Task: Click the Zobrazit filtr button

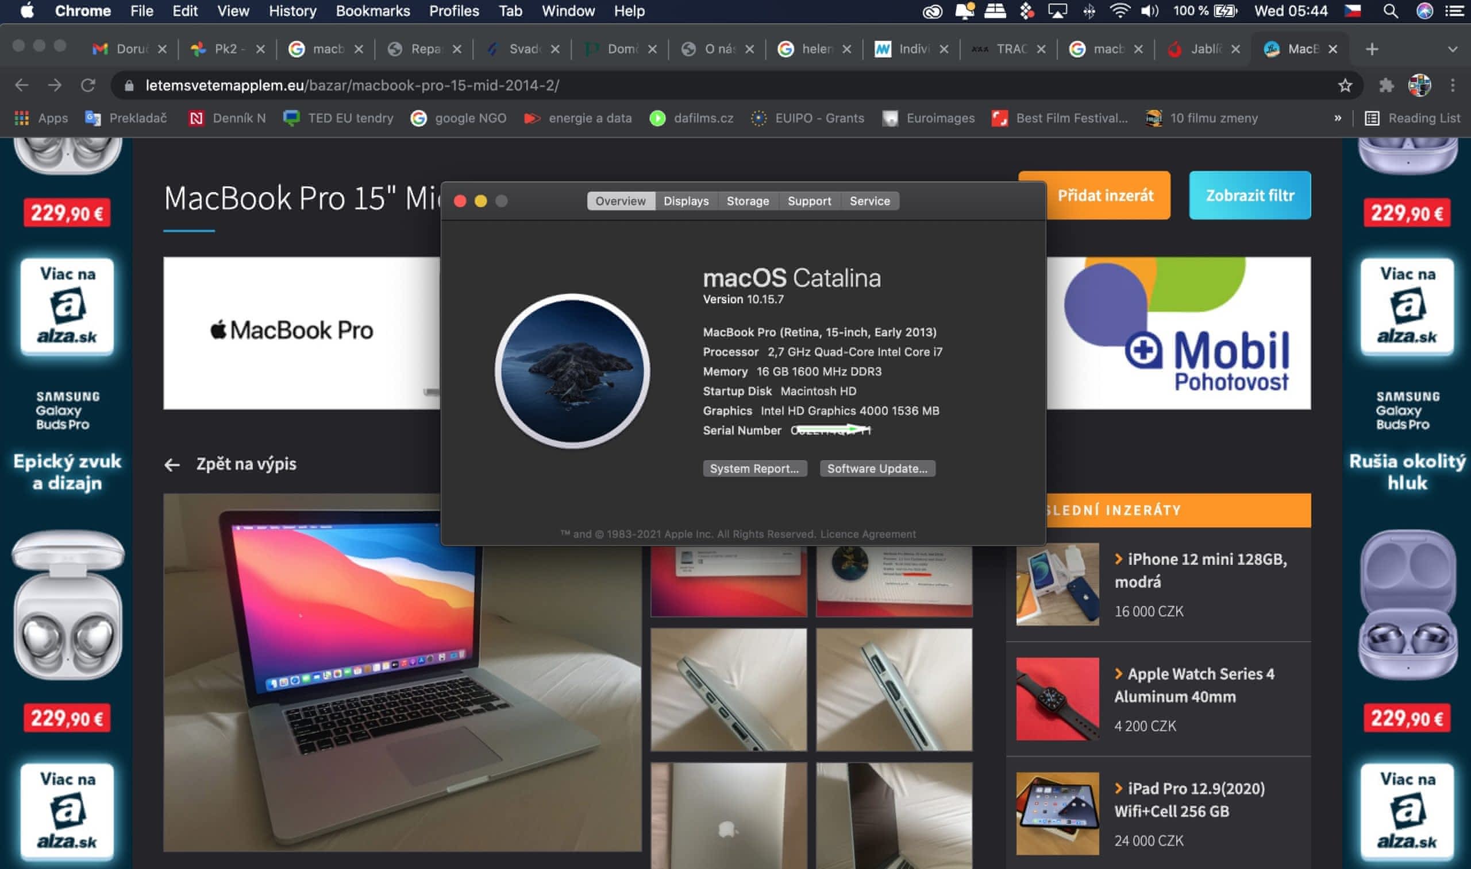Action: (x=1249, y=196)
